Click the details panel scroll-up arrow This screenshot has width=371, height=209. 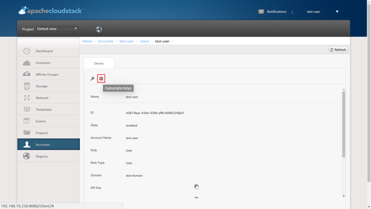coord(343,90)
